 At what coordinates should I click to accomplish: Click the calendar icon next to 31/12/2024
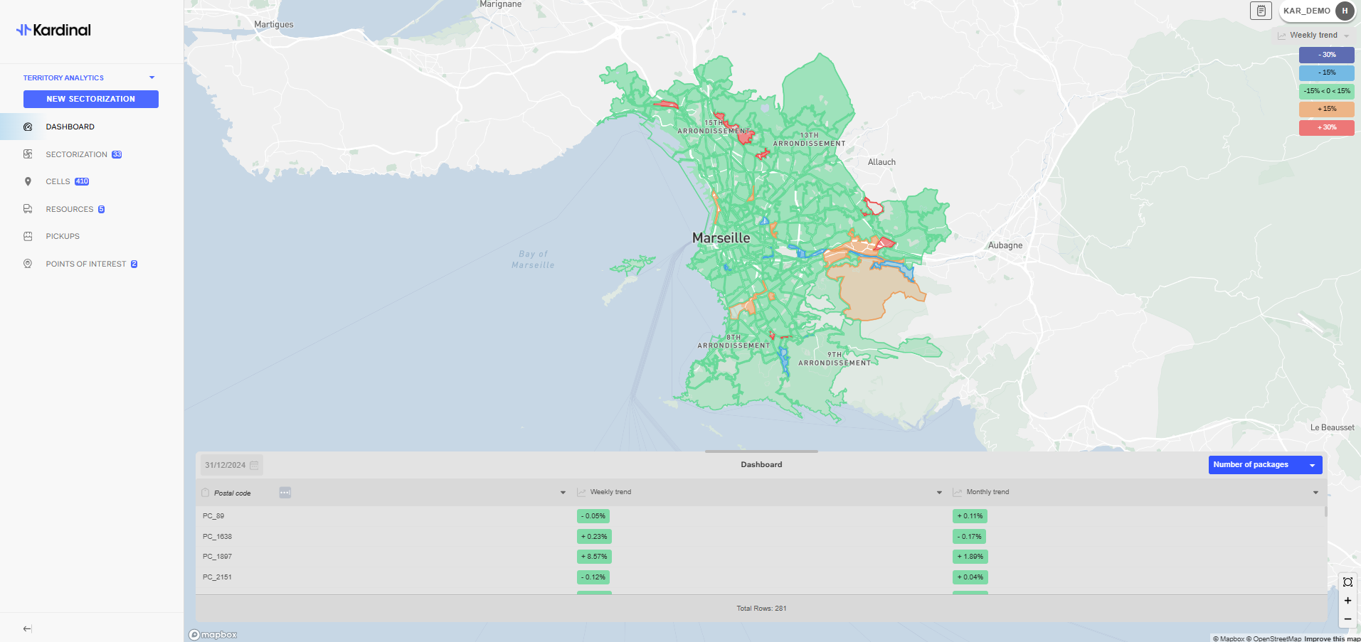(x=253, y=464)
